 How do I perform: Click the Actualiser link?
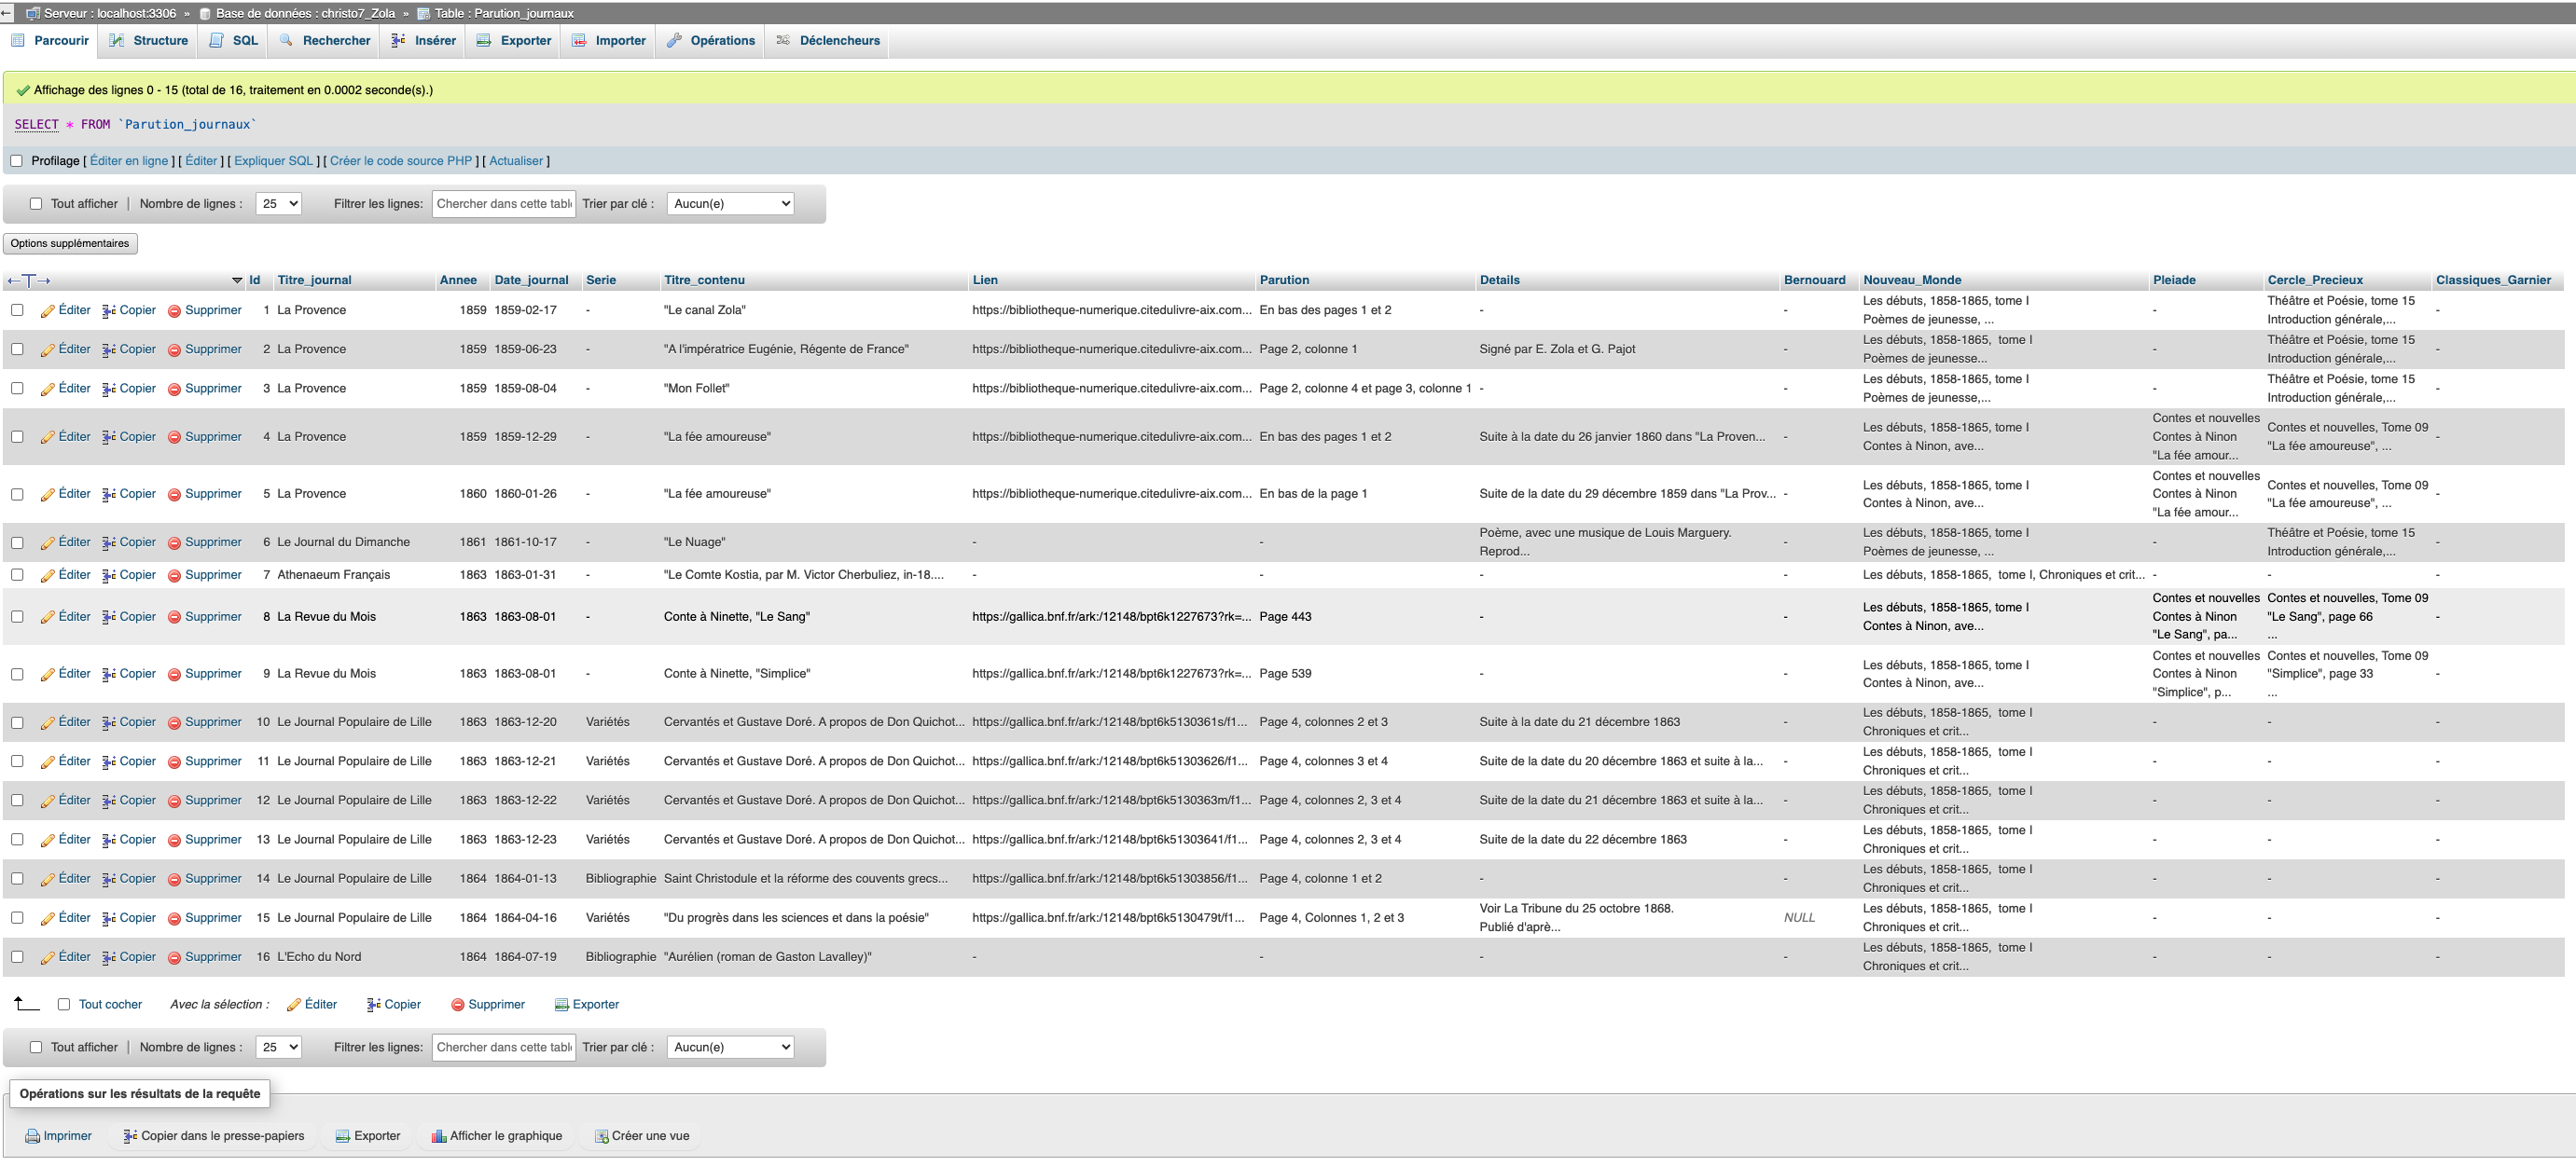coord(516,161)
